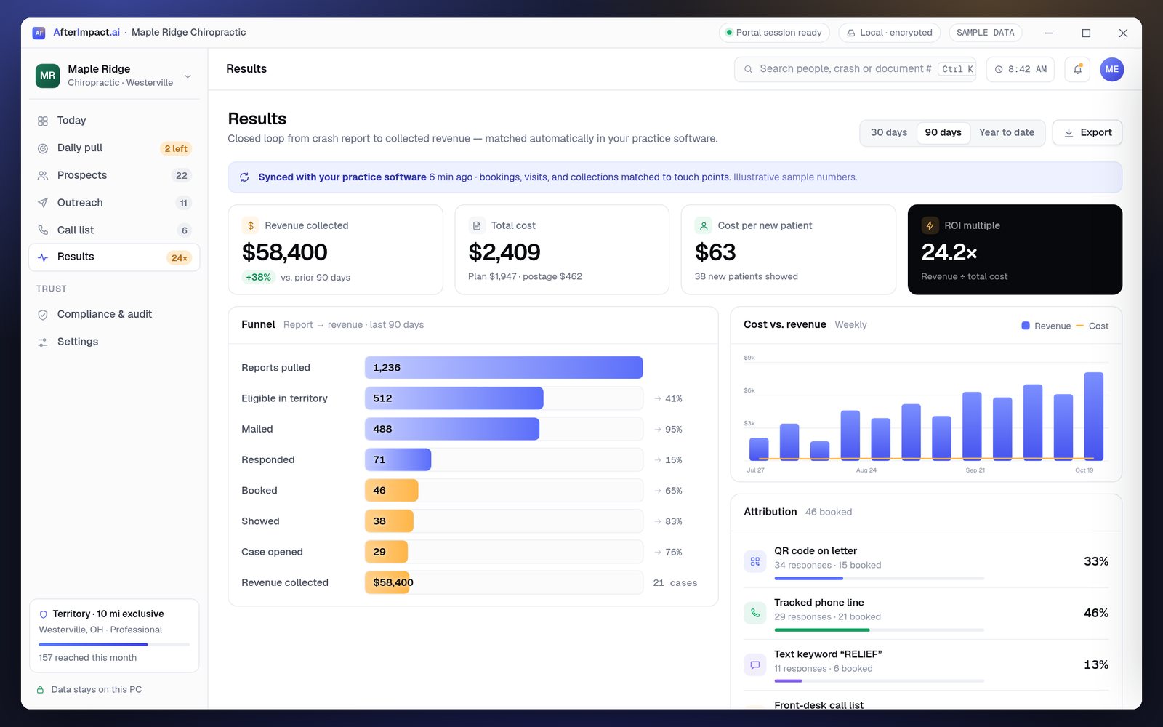
Task: Click the clock icon next to 8:42 AM
Action: pos(999,69)
